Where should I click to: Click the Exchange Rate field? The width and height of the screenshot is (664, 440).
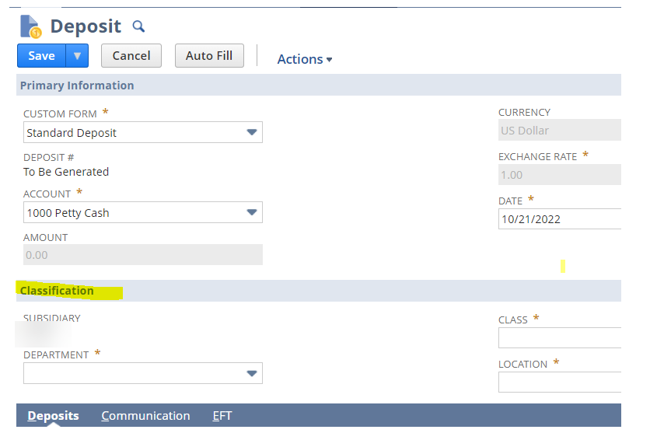559,174
